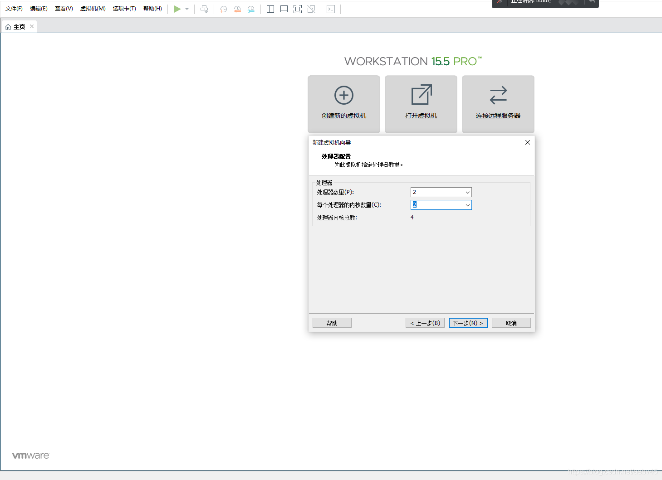The height and width of the screenshot is (480, 662).
Task: Expand the power options arrow beside play
Action: point(187,9)
